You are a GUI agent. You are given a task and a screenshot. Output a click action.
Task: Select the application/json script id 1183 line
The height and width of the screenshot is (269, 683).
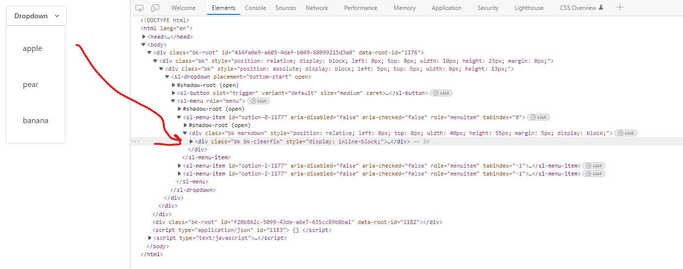tap(242, 230)
